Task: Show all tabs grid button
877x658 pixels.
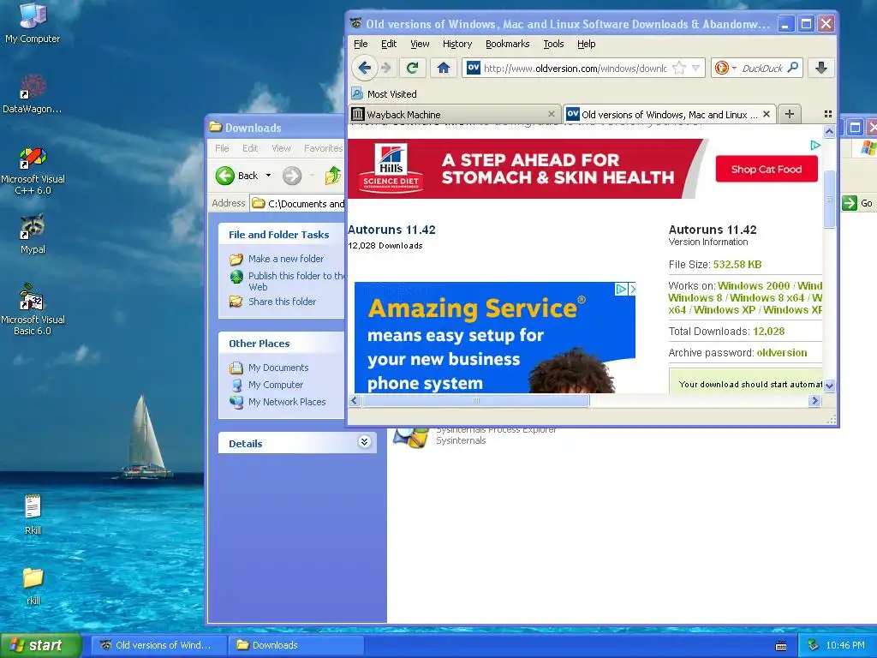Action: pos(828,114)
